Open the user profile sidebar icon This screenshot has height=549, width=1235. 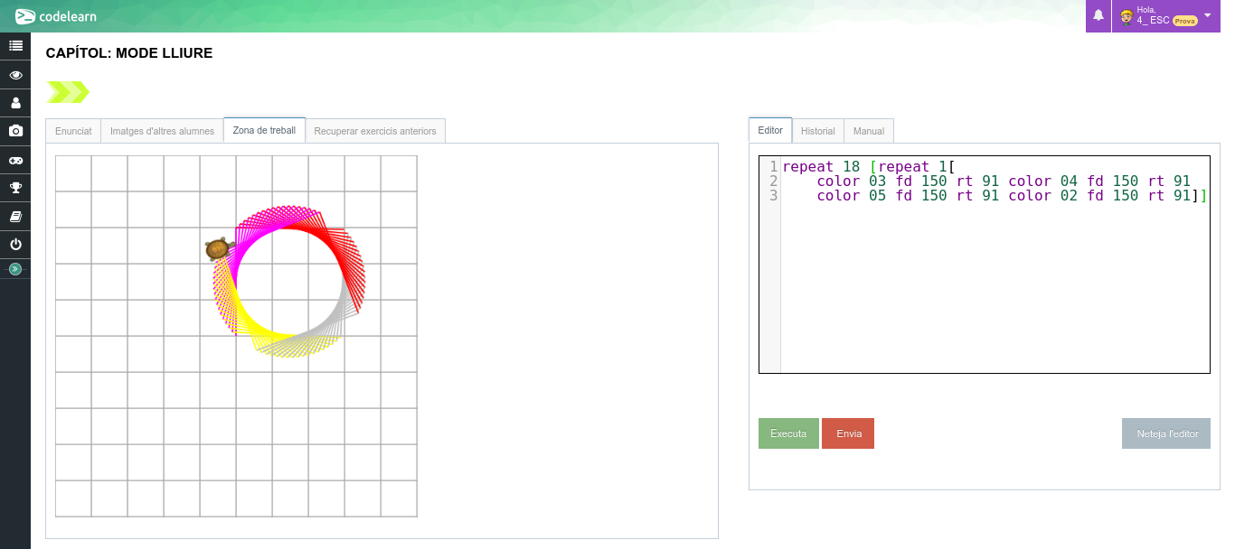[x=15, y=103]
